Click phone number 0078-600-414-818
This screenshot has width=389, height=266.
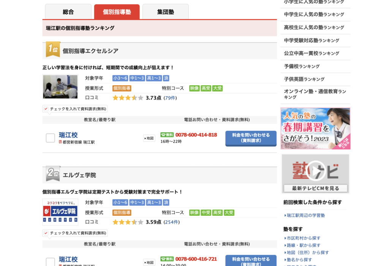click(x=196, y=135)
